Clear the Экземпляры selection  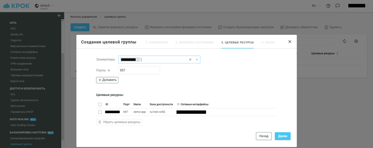190,59
